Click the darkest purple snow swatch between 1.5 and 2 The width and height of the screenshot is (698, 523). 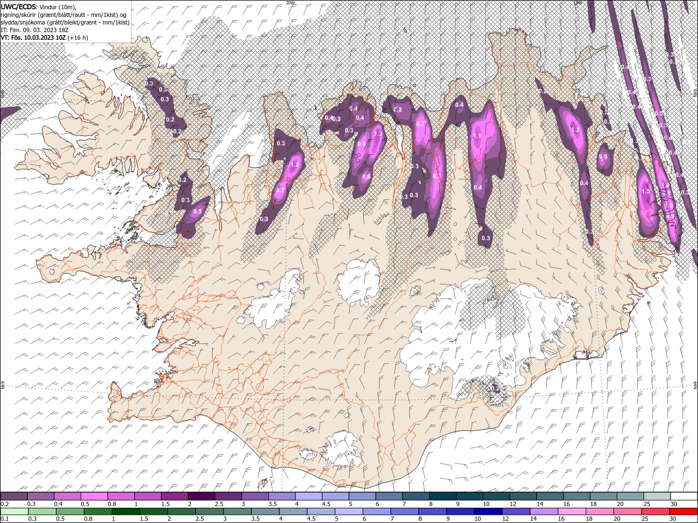tap(201, 496)
